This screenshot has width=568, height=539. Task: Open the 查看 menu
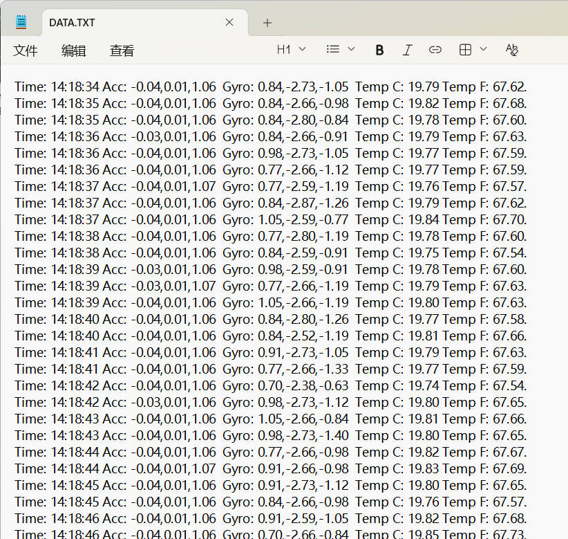pyautogui.click(x=121, y=50)
